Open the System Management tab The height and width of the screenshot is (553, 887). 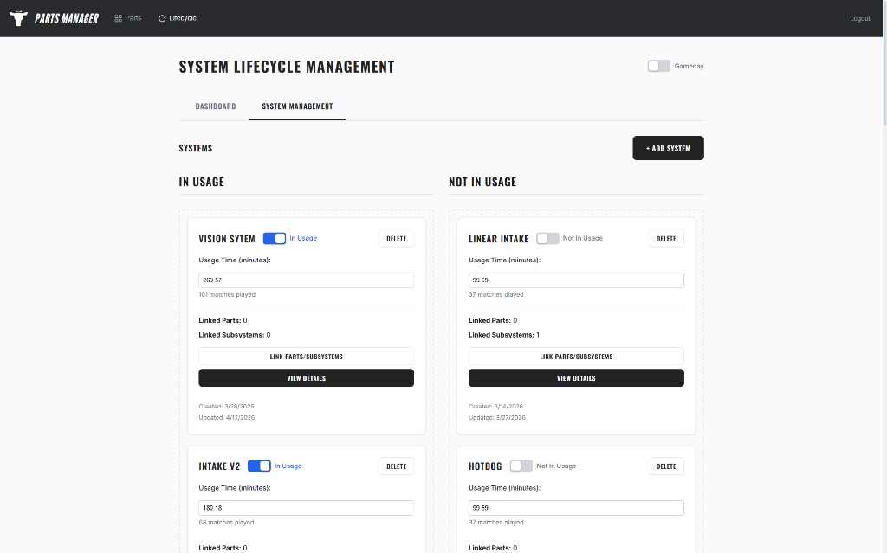[297, 106]
